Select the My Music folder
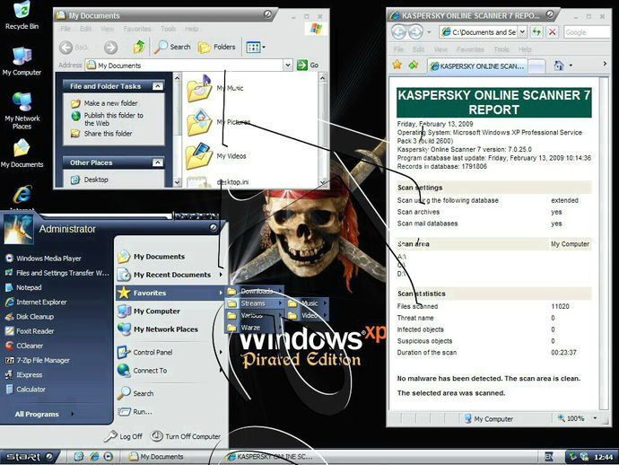Viewport: 619px width, 465px height. 215,88
